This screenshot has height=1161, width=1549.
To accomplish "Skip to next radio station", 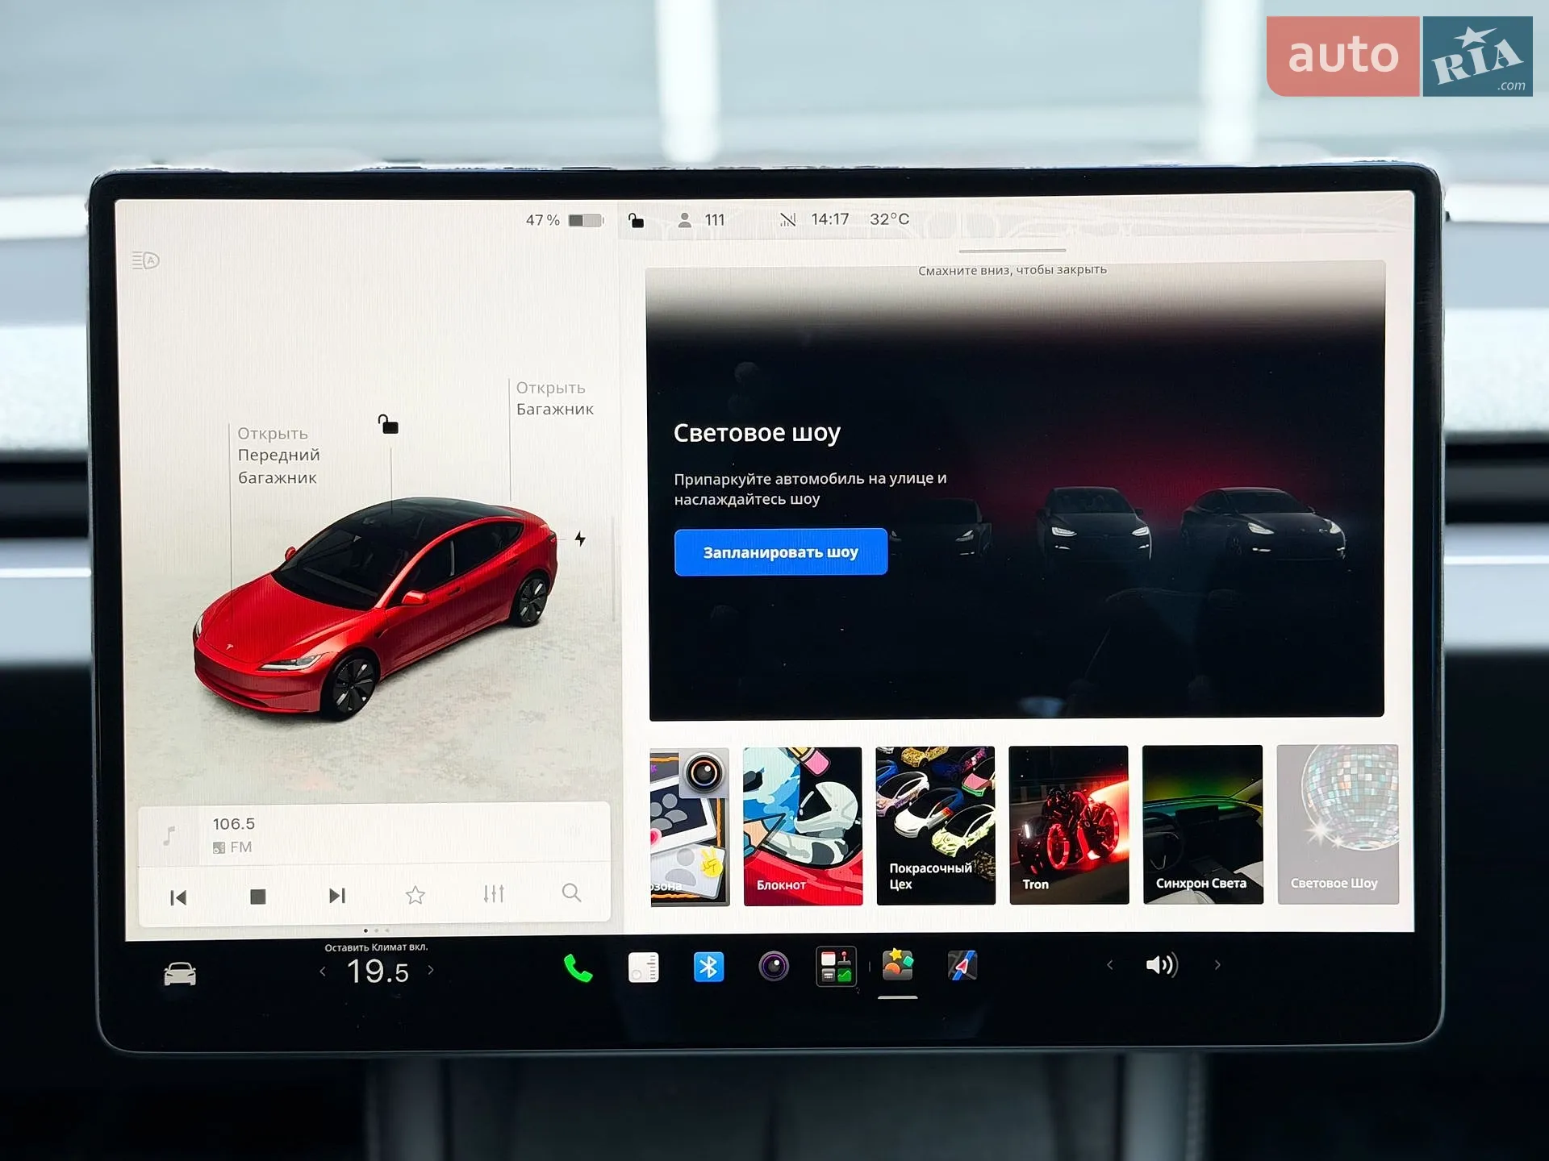I will (x=337, y=896).
